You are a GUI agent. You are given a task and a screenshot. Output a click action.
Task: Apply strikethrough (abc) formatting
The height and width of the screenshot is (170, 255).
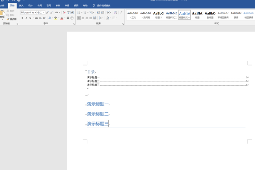pos(37,18)
